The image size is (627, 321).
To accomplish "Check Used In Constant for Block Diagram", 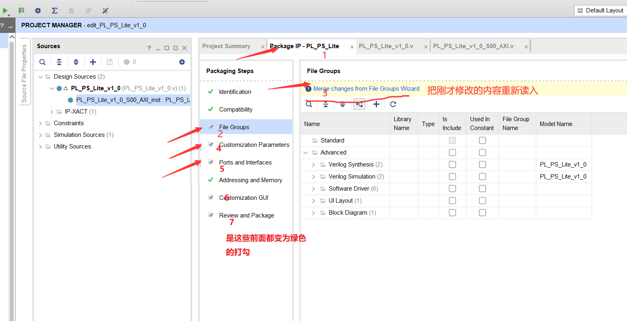I will (x=482, y=213).
